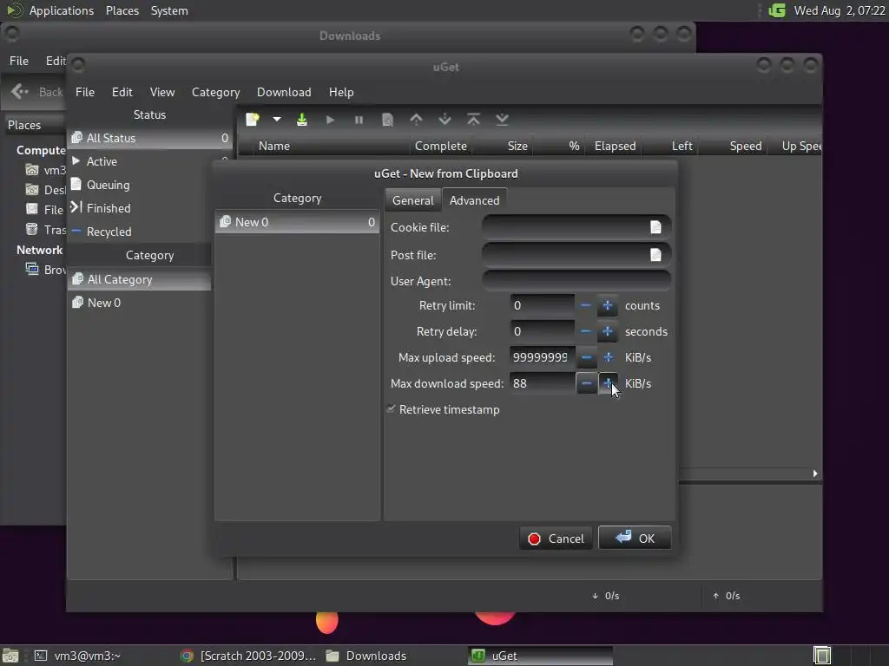Open uGet View menu
Image resolution: width=889 pixels, height=666 pixels.
pos(162,92)
